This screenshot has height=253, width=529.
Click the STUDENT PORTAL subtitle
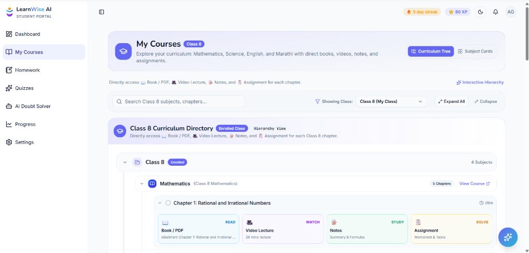coord(34,17)
